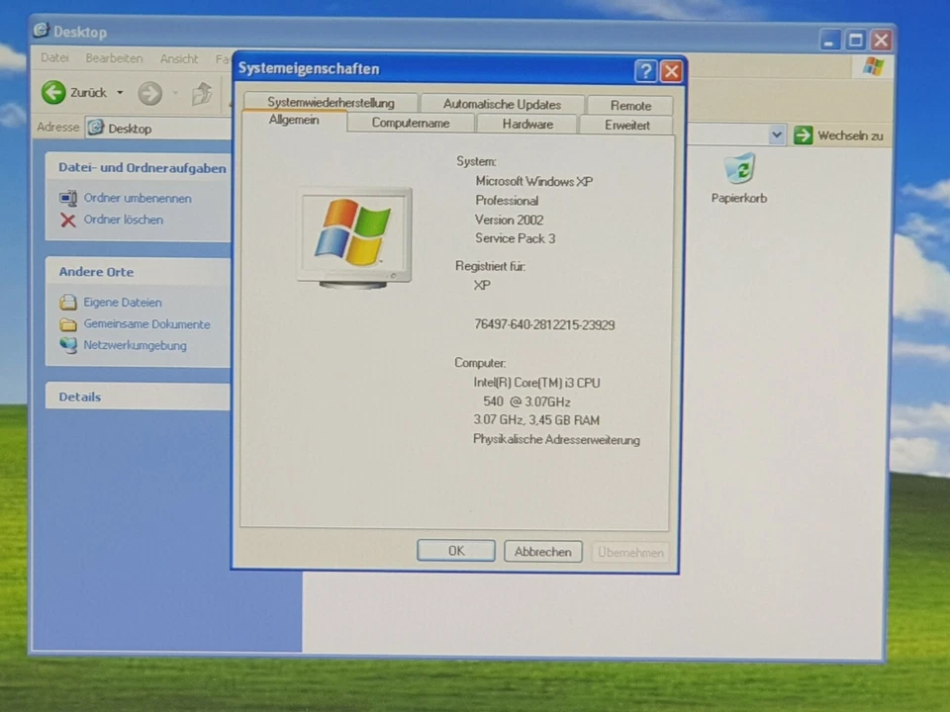Click the Gemeinsame Dokumente folder icon
The image size is (950, 712).
click(x=68, y=324)
